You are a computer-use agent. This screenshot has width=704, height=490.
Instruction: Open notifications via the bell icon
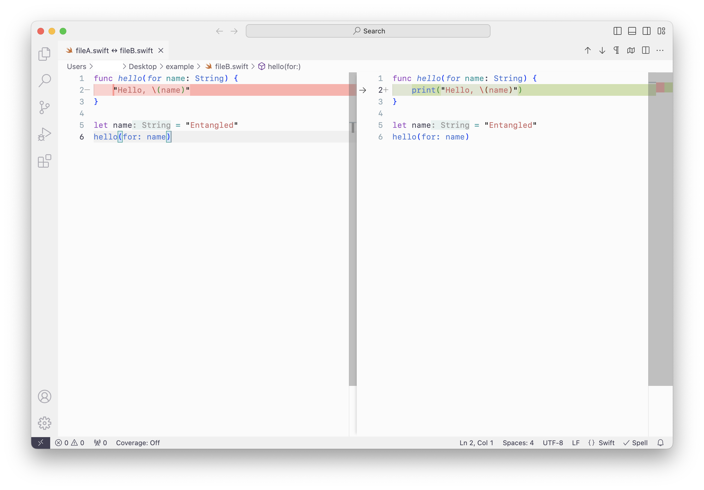click(x=661, y=443)
